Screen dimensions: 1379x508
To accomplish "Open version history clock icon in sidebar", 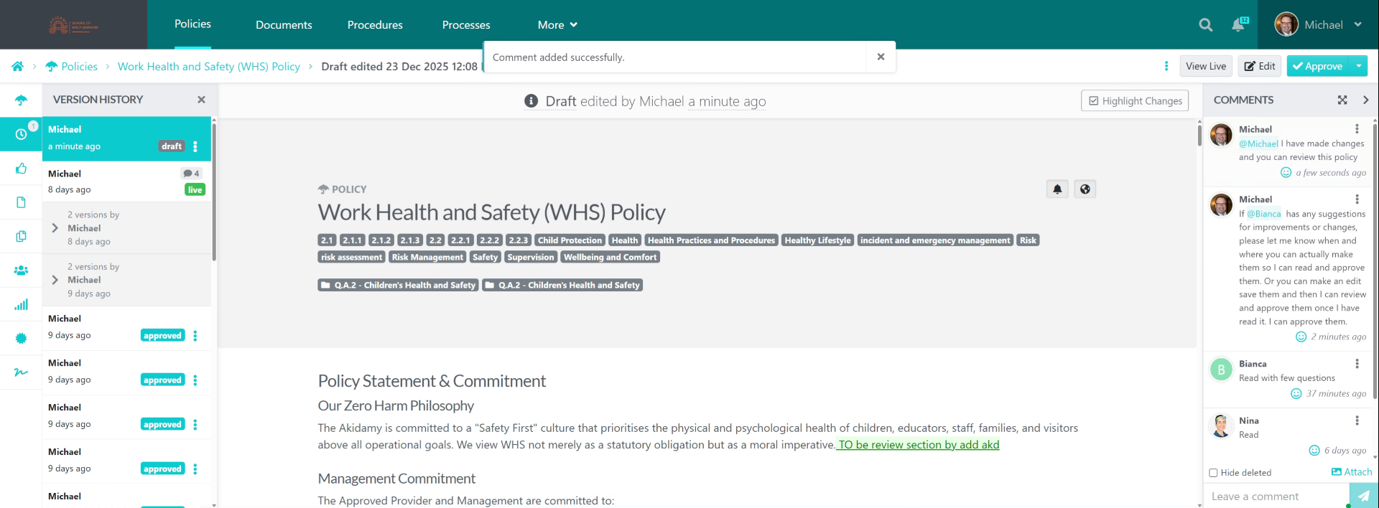I will coord(22,134).
